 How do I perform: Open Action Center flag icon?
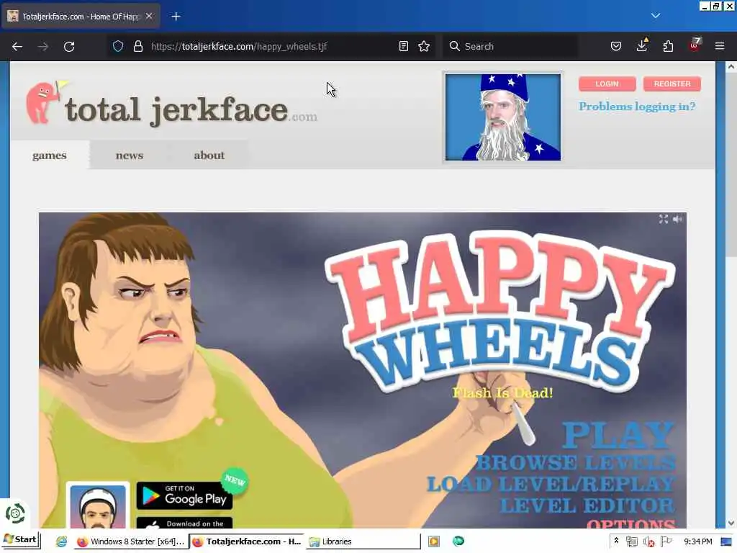tap(666, 541)
